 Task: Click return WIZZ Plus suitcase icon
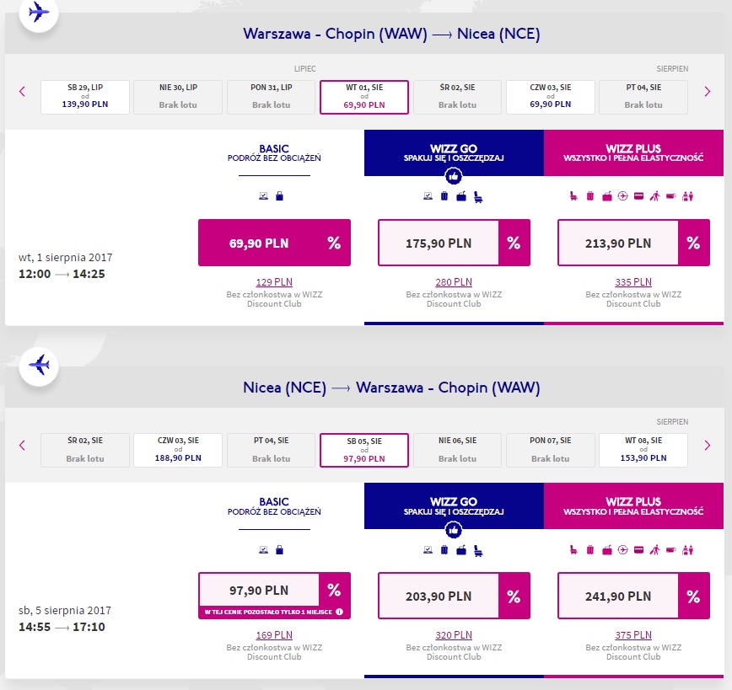click(x=590, y=550)
